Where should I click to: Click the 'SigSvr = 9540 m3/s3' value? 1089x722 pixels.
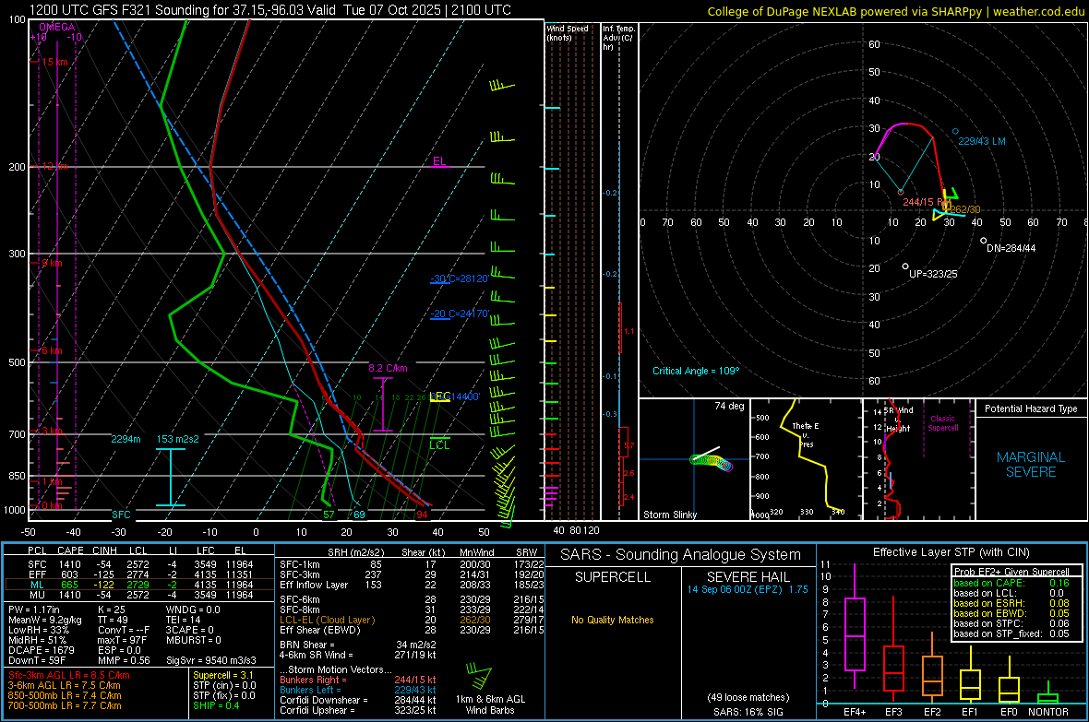click(211, 660)
